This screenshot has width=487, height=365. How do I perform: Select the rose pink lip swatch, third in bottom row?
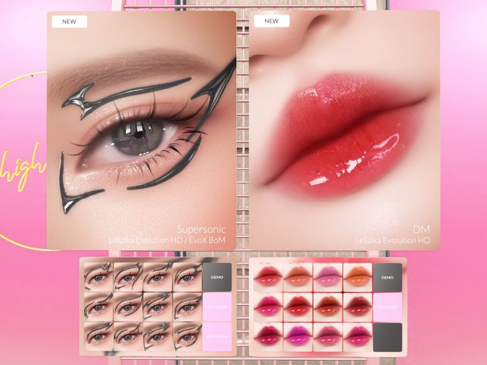click(x=328, y=337)
